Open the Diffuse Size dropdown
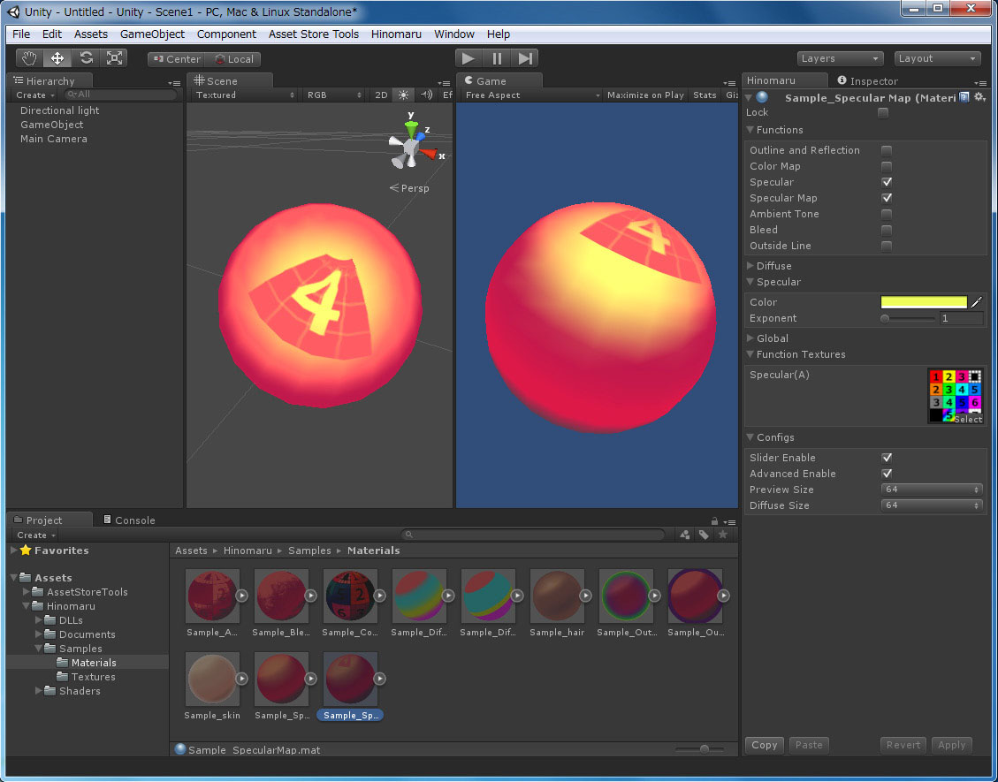The width and height of the screenshot is (998, 782). click(932, 505)
